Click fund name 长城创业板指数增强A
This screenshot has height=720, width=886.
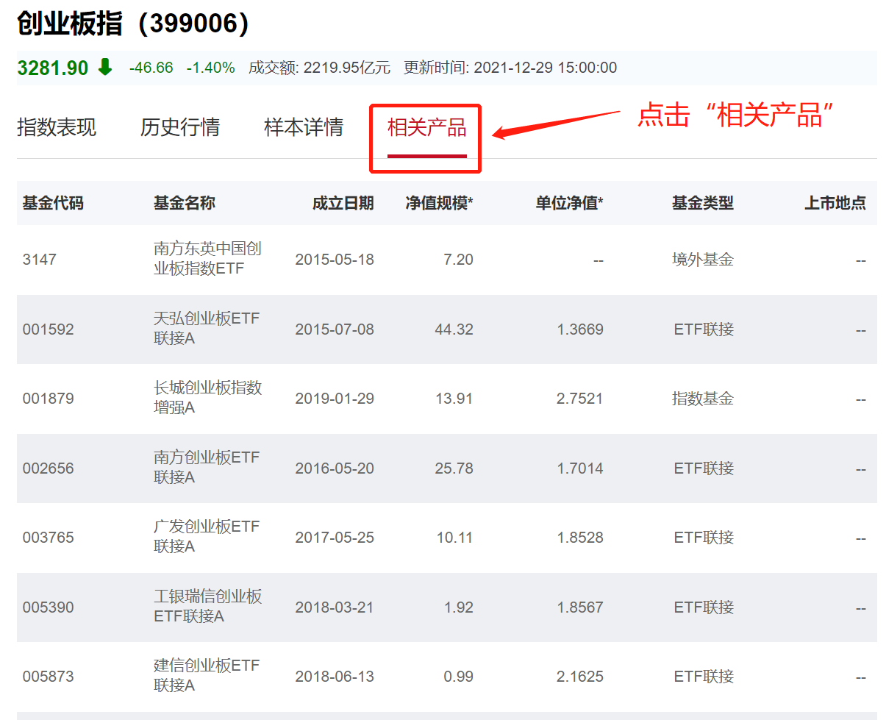[x=207, y=398]
